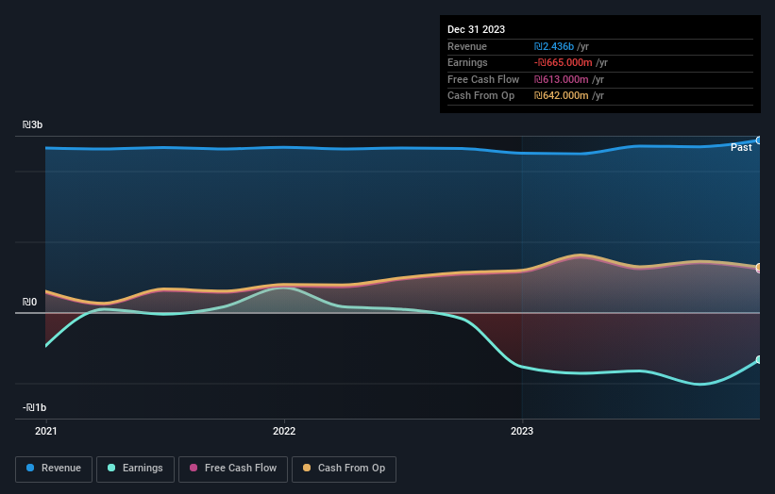Click the ₪3b y-axis label
Screen dimensions: 775x494
click(x=33, y=124)
